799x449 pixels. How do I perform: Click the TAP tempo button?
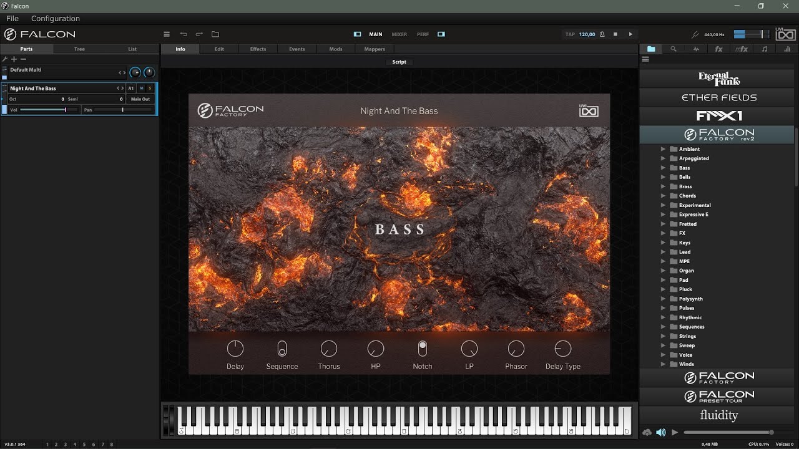pyautogui.click(x=570, y=34)
